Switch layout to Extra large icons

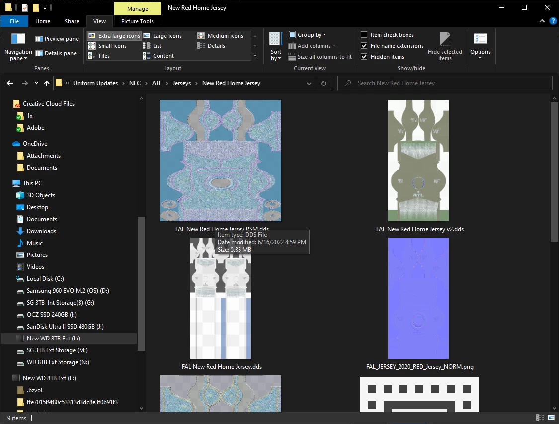point(114,36)
